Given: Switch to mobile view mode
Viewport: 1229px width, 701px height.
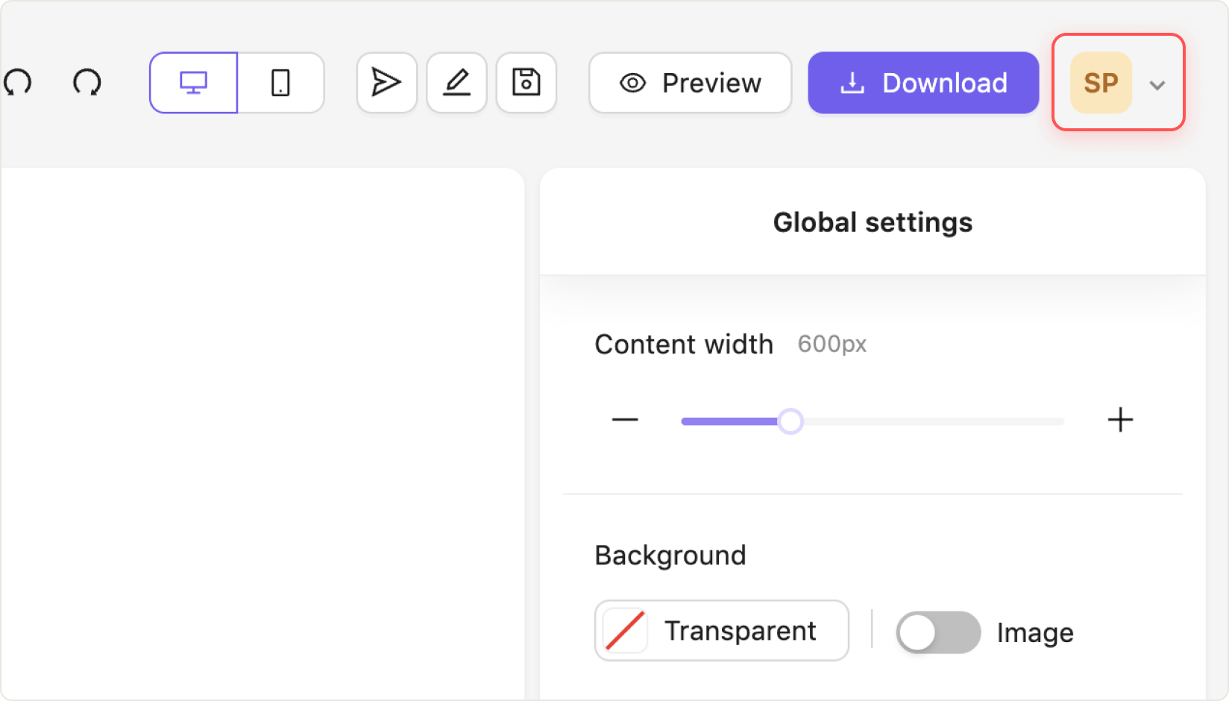Looking at the screenshot, I should tap(280, 83).
